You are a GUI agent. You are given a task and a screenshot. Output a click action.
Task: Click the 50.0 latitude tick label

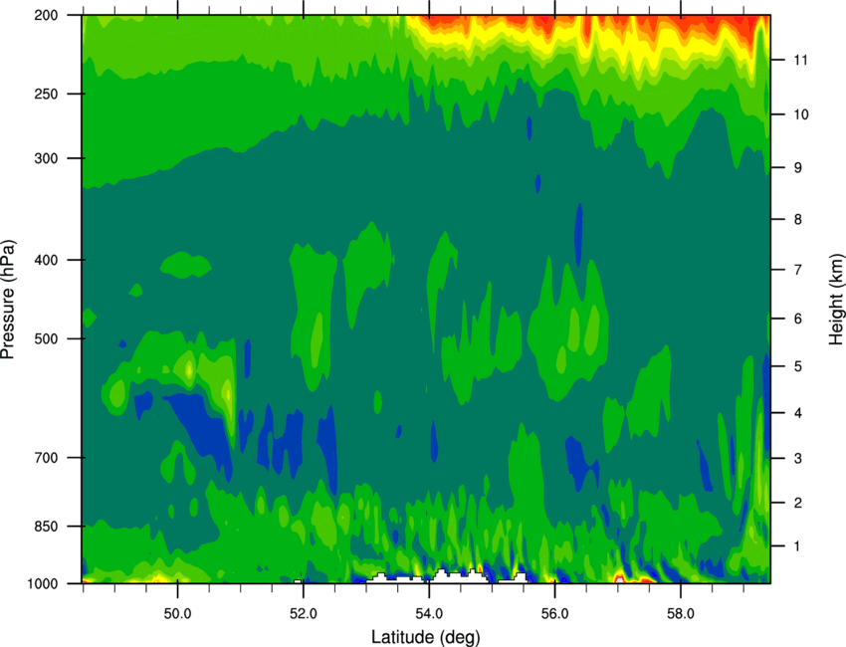177,614
